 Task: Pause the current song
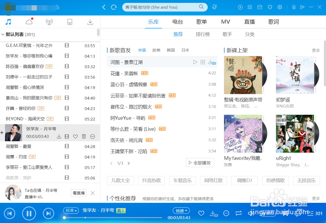pyautogui.click(x=29, y=213)
